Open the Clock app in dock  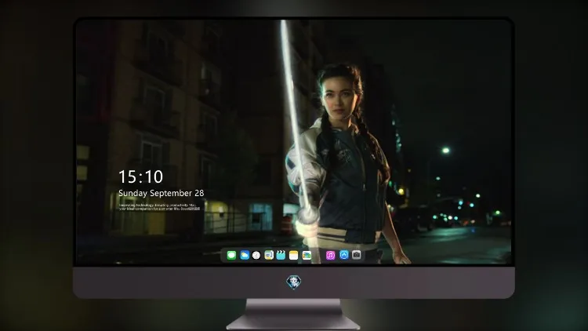coord(256,256)
